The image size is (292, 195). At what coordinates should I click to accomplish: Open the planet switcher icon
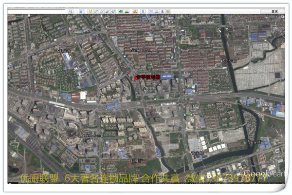134,11
